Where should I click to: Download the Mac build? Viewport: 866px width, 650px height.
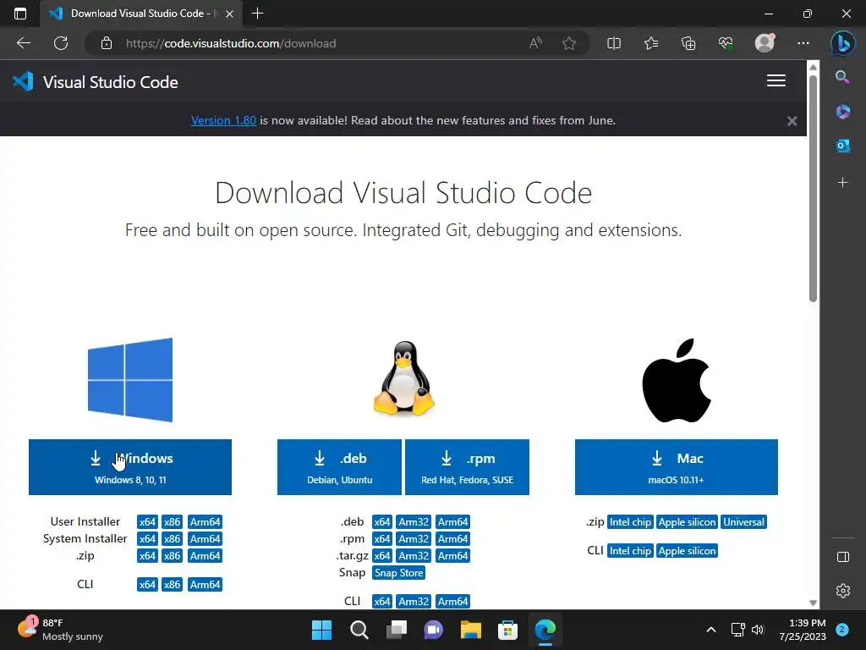[x=676, y=467]
